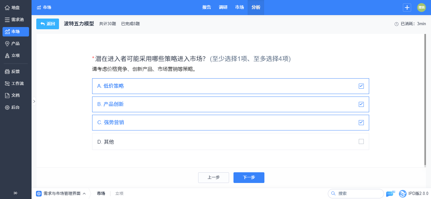The height and width of the screenshot is (199, 431).
Task: Expand the collapsed side panel arrow
Action: [x=34, y=101]
